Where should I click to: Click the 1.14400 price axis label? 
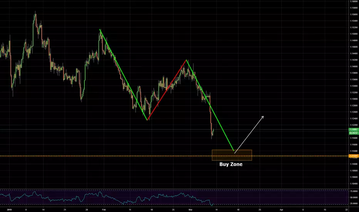[x=354, y=54]
